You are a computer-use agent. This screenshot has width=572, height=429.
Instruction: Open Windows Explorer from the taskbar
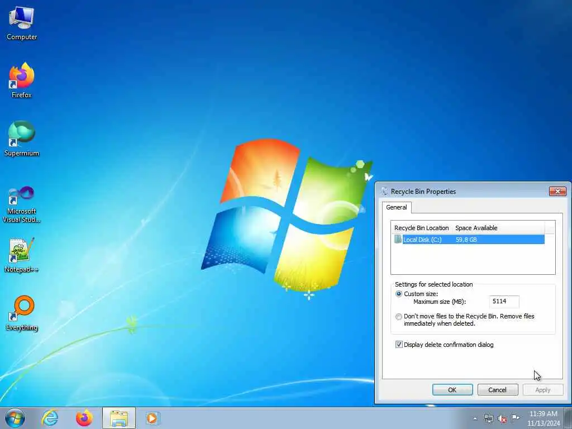[x=119, y=418]
